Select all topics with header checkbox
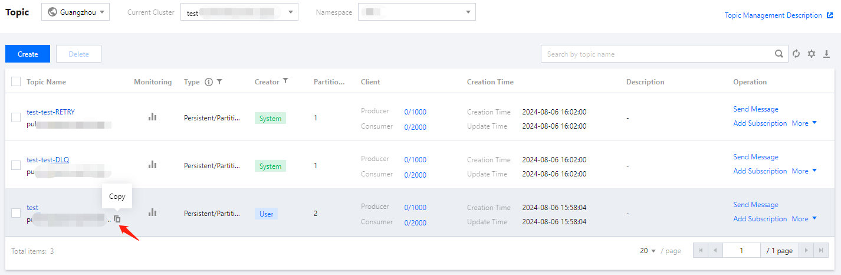The width and height of the screenshot is (841, 275). coord(16,82)
